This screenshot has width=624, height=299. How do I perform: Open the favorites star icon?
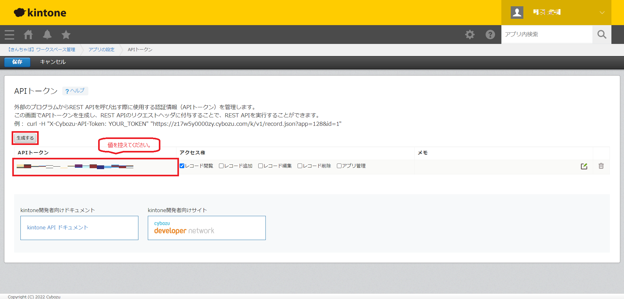click(66, 35)
